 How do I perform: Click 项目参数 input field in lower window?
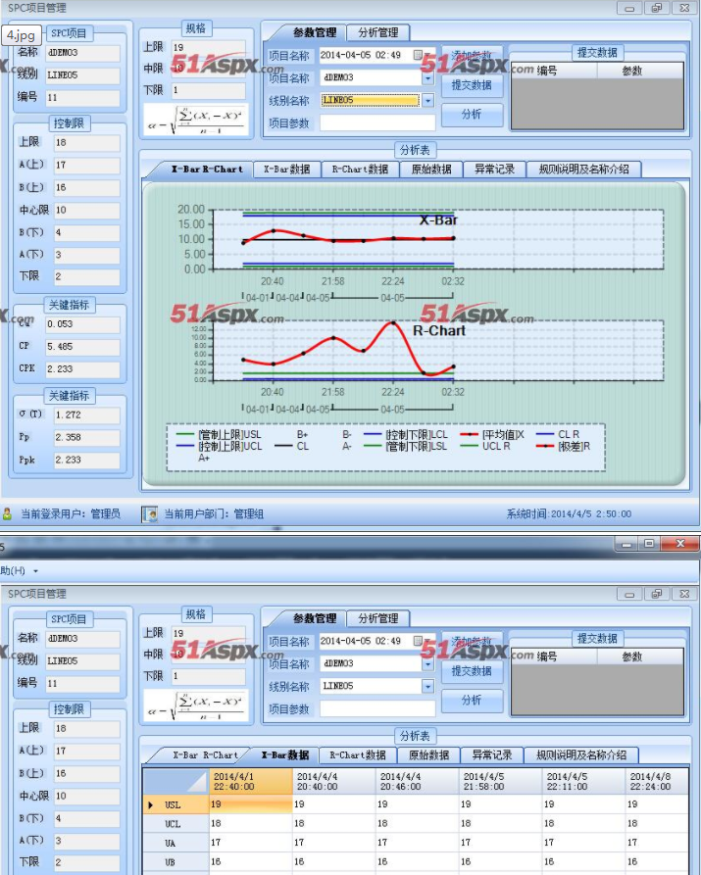click(377, 708)
